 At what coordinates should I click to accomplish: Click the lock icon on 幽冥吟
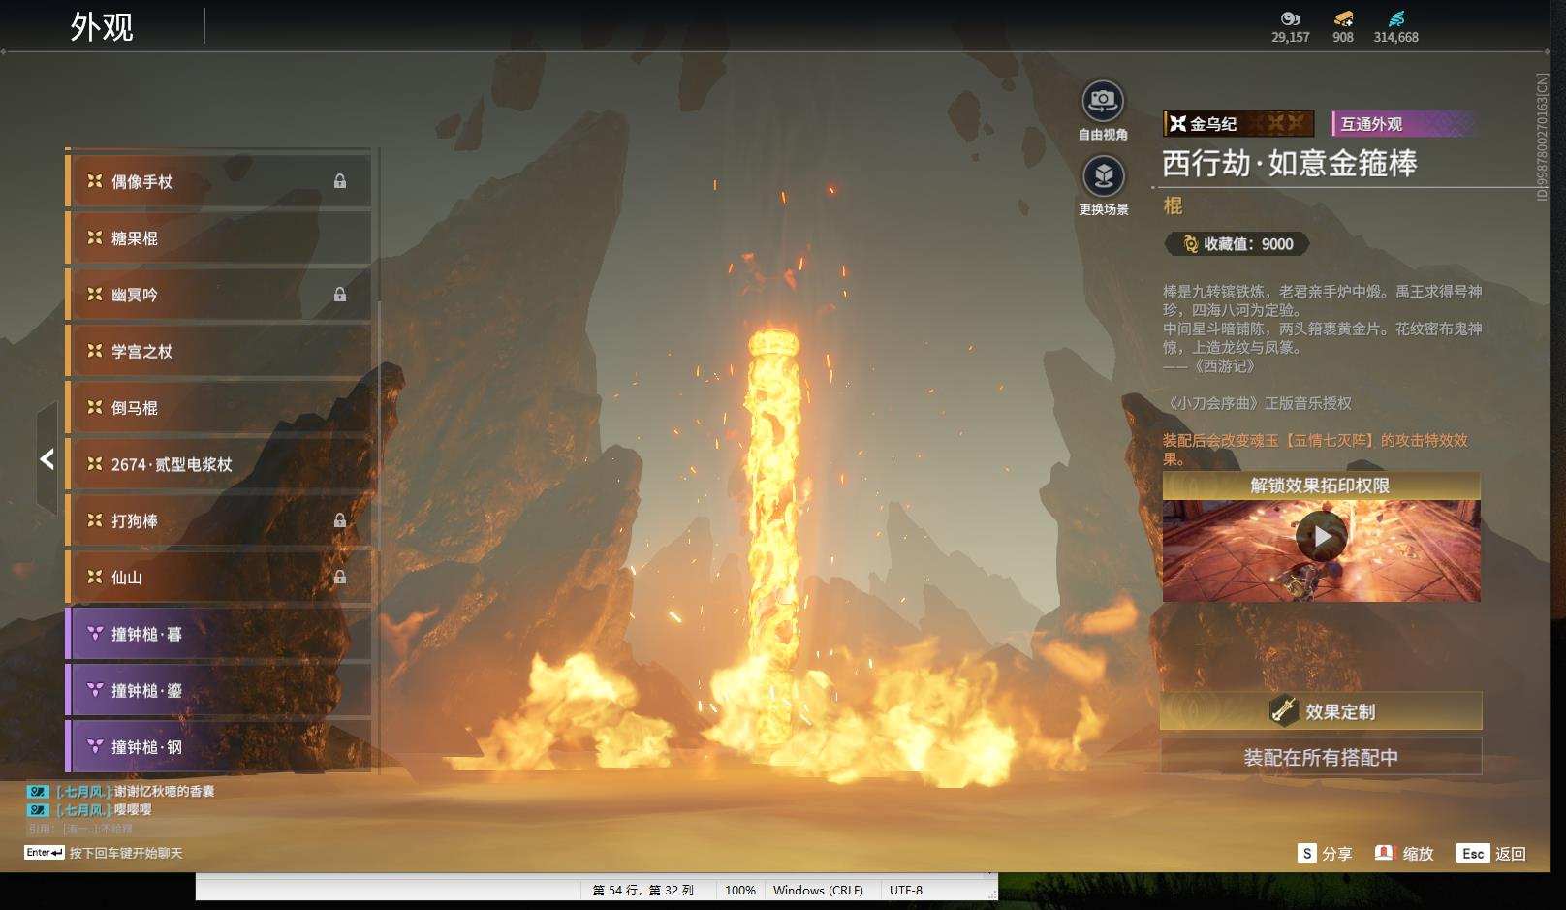(x=340, y=294)
